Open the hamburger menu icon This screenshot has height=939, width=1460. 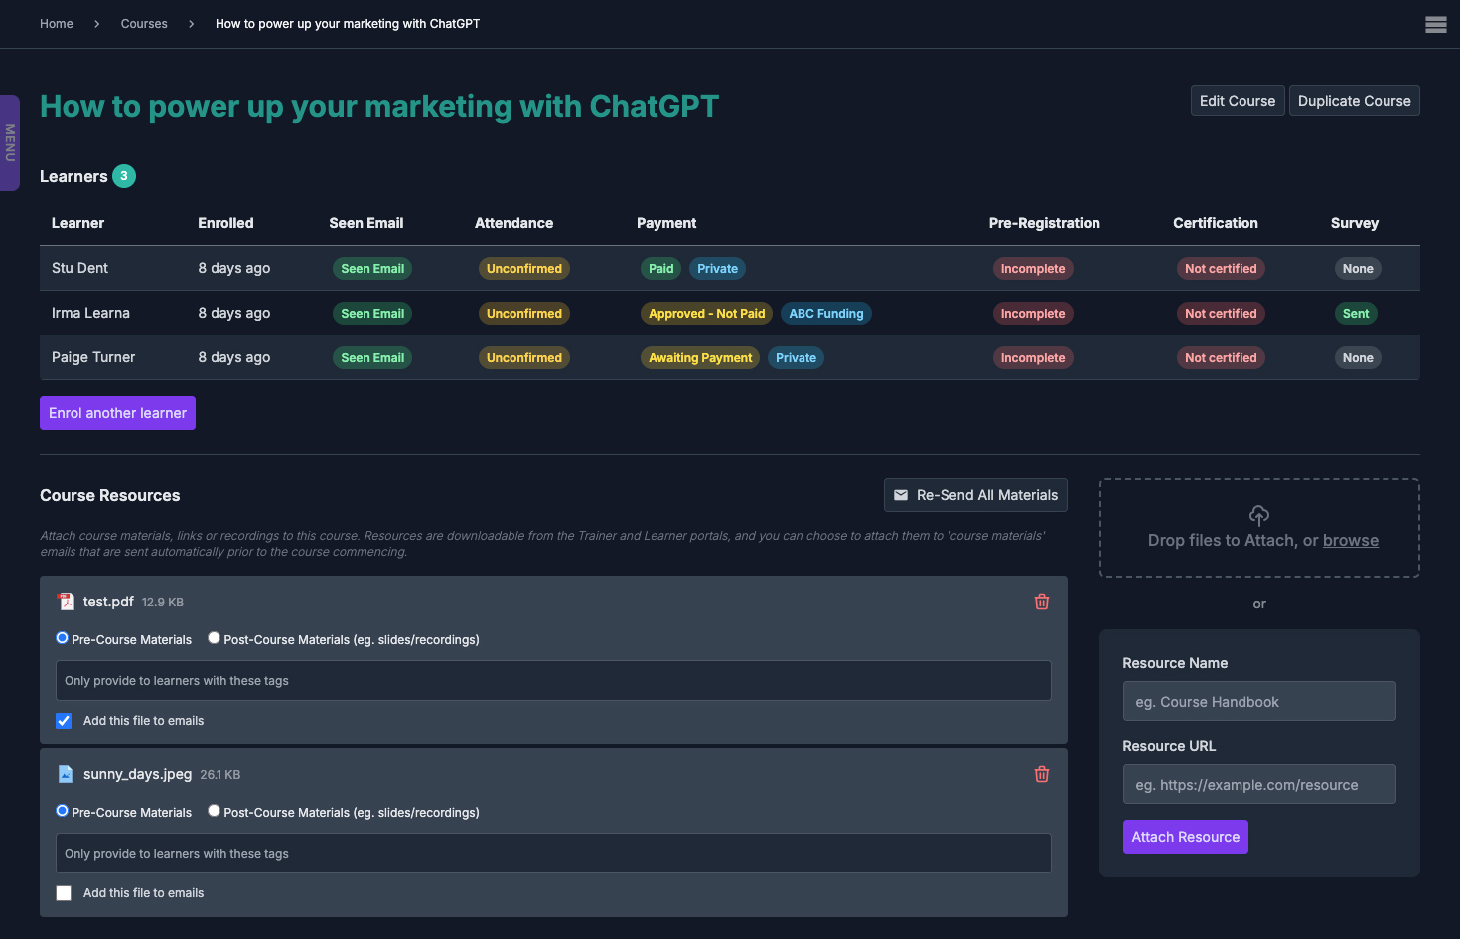click(1435, 25)
